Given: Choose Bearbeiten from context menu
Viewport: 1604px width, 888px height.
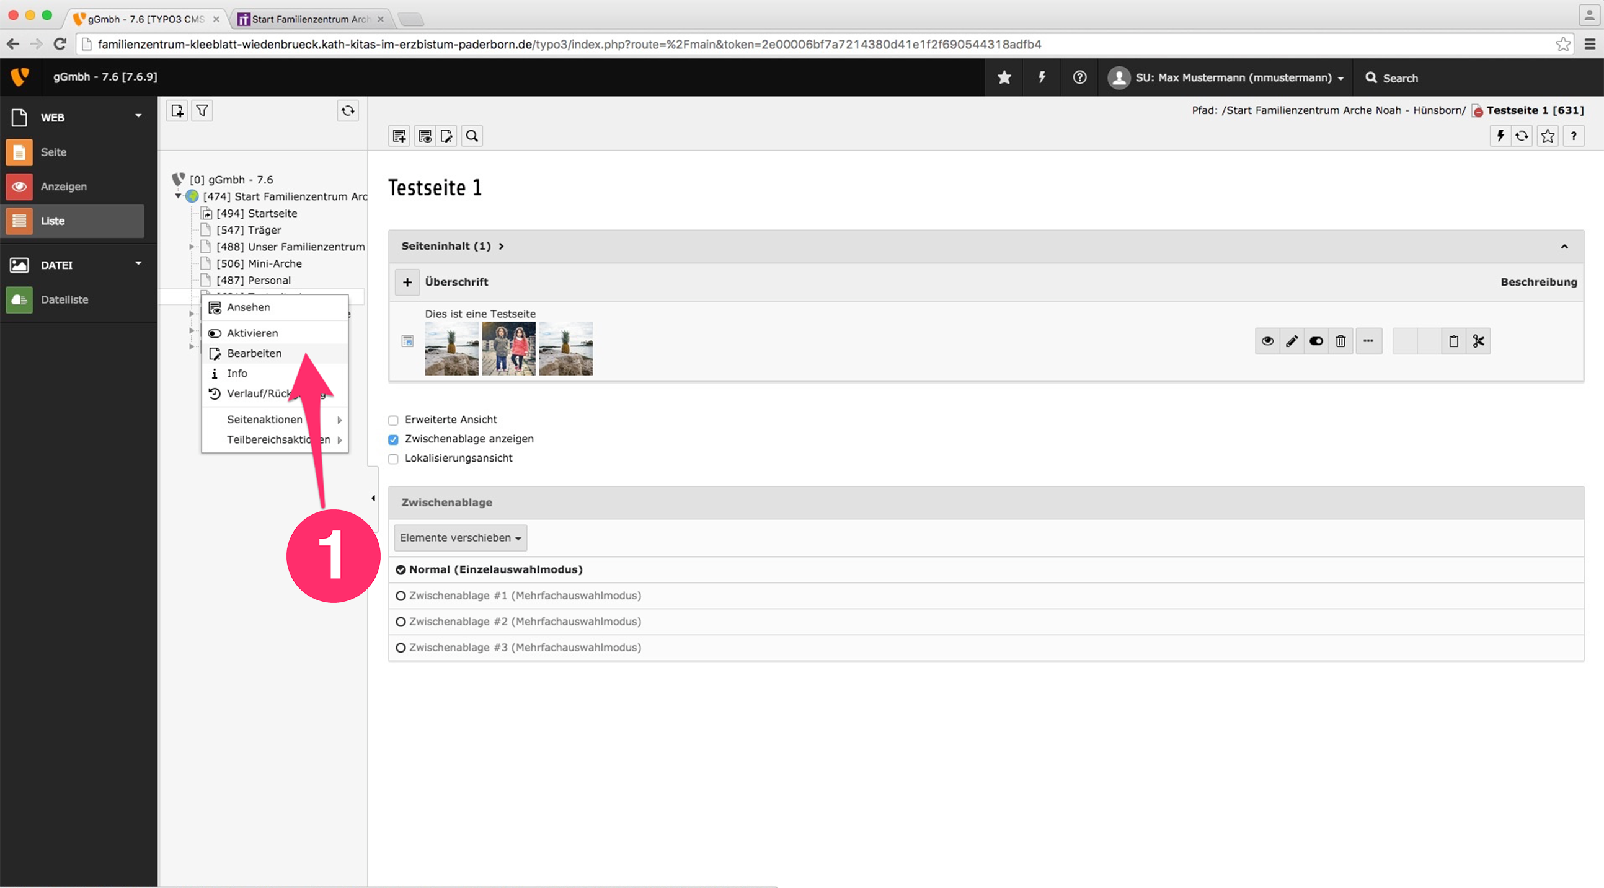Looking at the screenshot, I should coord(254,353).
